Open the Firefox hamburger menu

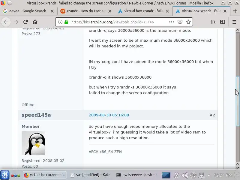coord(234,22)
